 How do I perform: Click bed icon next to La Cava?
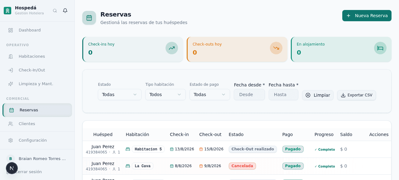pos(128,166)
